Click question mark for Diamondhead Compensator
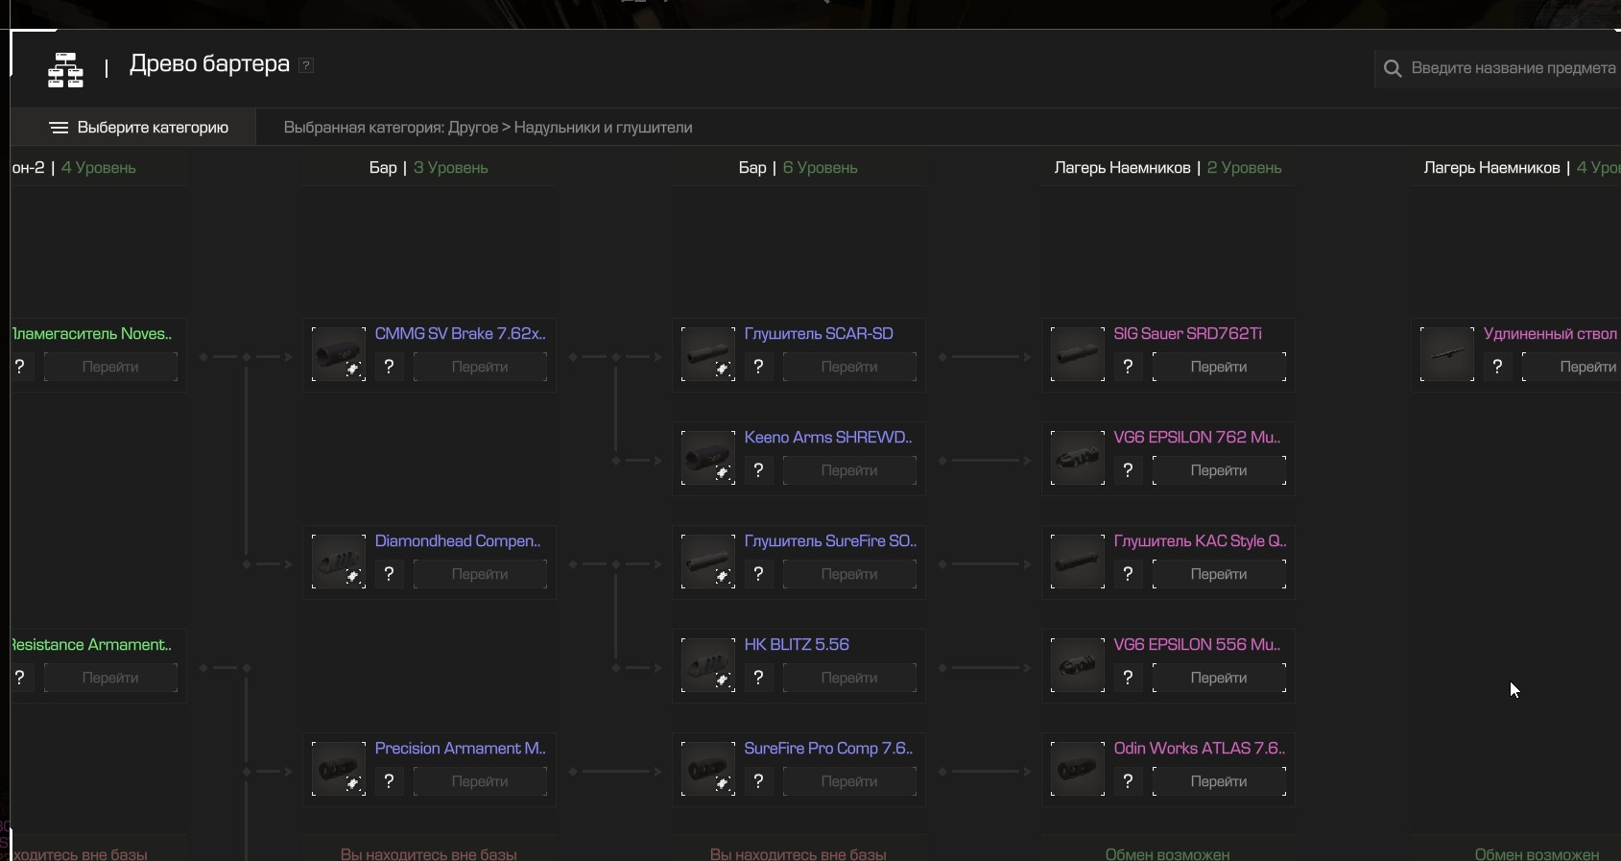Image resolution: width=1621 pixels, height=861 pixels. [x=389, y=574]
